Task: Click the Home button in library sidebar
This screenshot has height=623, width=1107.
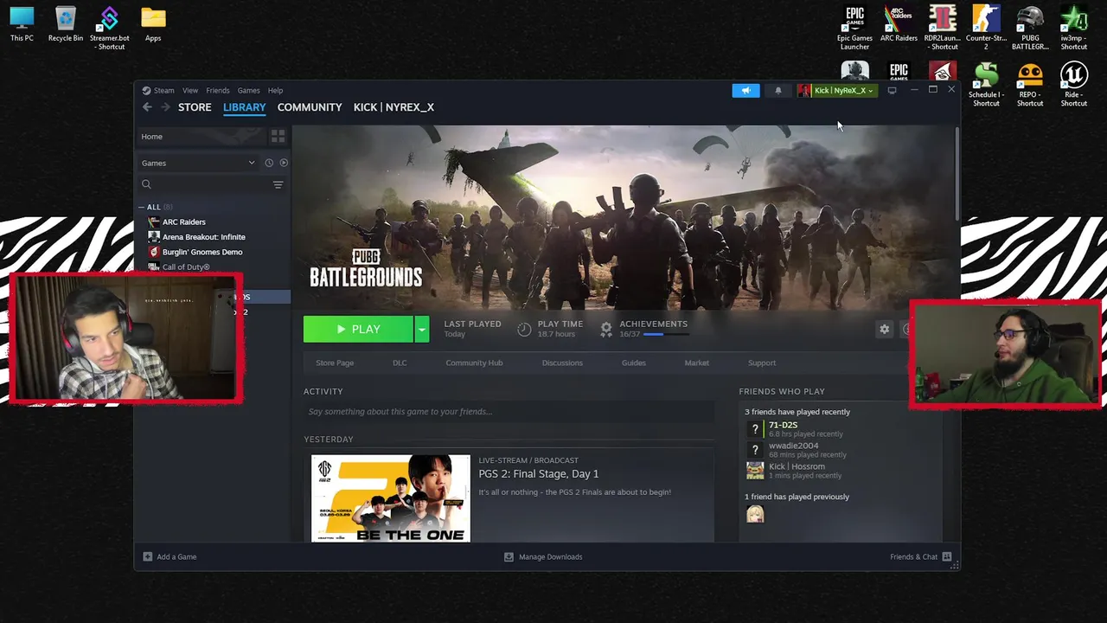Action: 202,137
